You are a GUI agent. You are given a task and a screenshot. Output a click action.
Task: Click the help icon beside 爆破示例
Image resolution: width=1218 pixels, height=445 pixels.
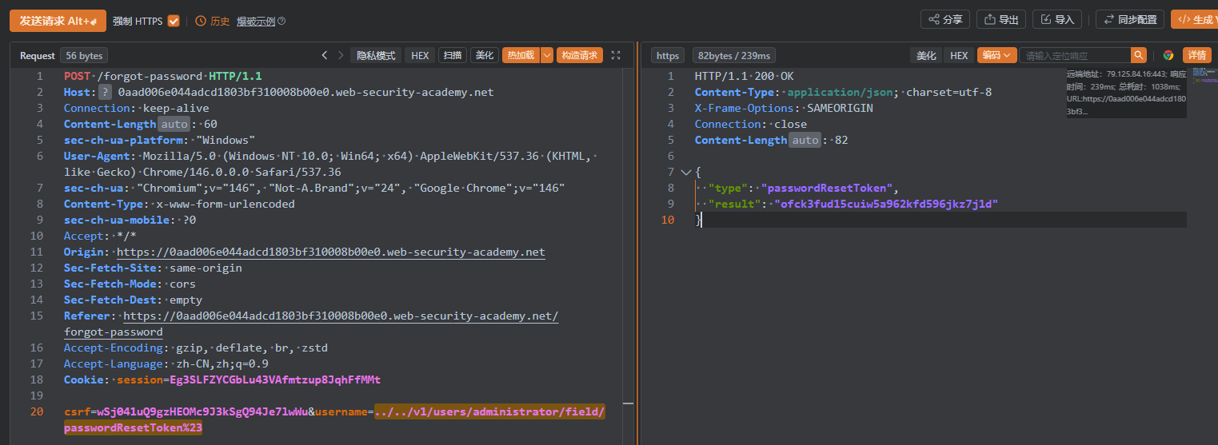(x=281, y=22)
